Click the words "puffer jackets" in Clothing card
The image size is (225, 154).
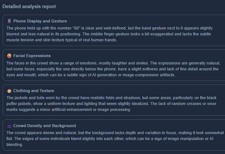point(18,104)
